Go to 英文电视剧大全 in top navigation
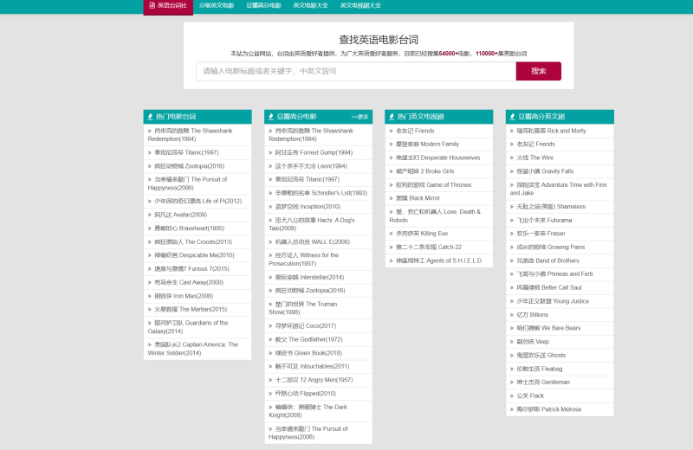Screen dimensions: 693x450 coord(360,6)
